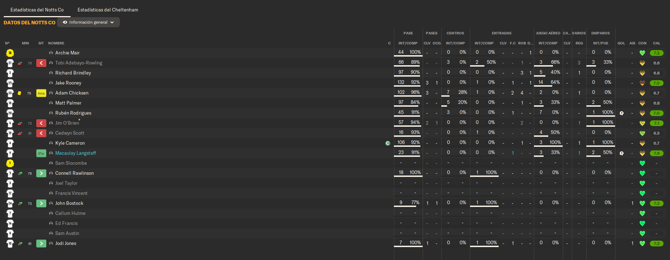The height and width of the screenshot is (260, 670).
Task: Click the swap arrows icon for Tobi Adebayo-Rowling
Action: point(20,63)
